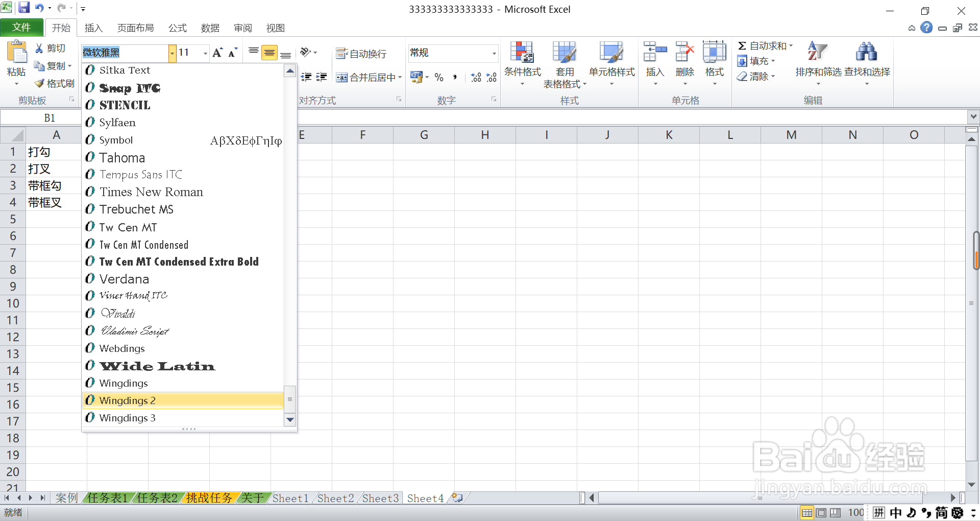The width and height of the screenshot is (980, 521).
Task: Open Conditional Formatting (条件格式)
Action: pyautogui.click(x=522, y=64)
